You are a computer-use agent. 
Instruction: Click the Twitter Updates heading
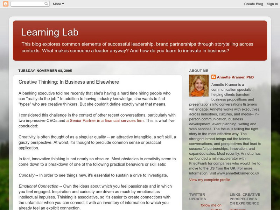[197, 197]
